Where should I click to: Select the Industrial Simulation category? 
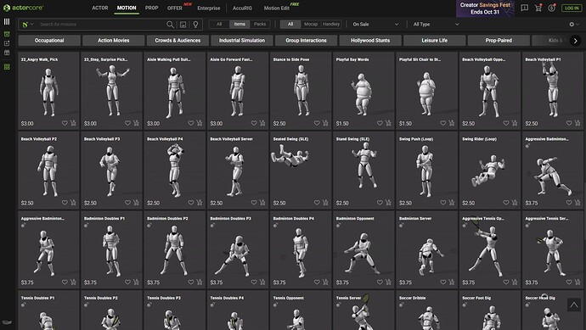(242, 41)
